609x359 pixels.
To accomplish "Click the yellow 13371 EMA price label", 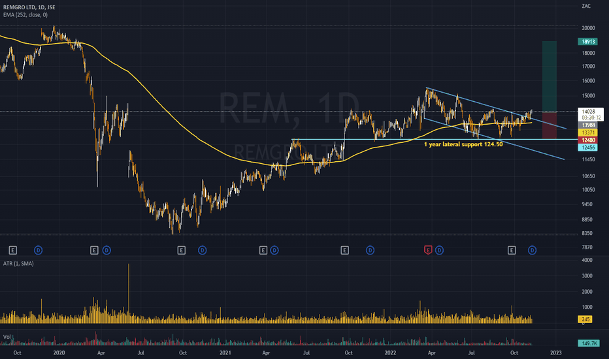I will click(588, 133).
